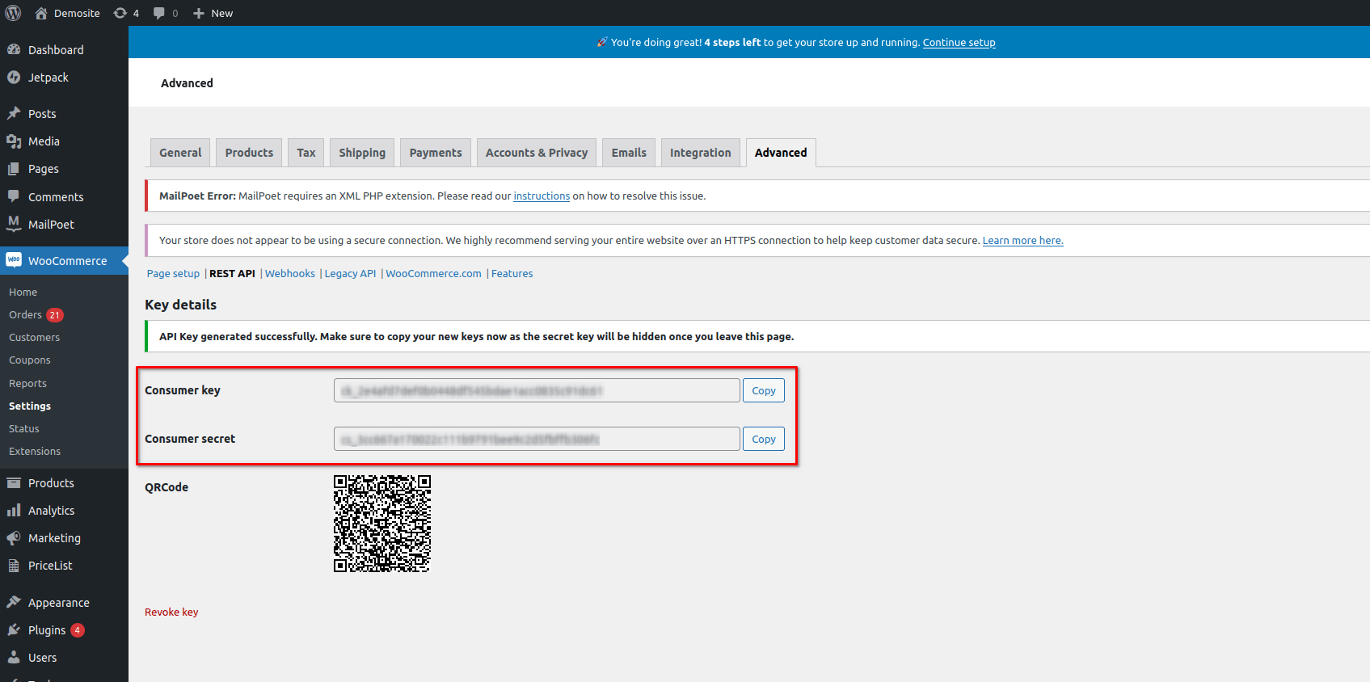Open Comments icon in sidebar
This screenshot has width=1370, height=682.
14,196
